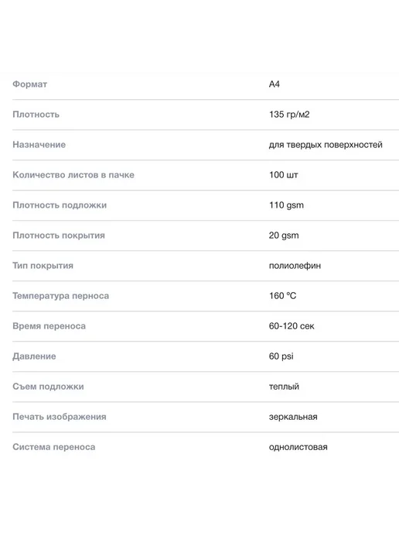Click 'для твердых поверхностей' value

tap(326, 145)
